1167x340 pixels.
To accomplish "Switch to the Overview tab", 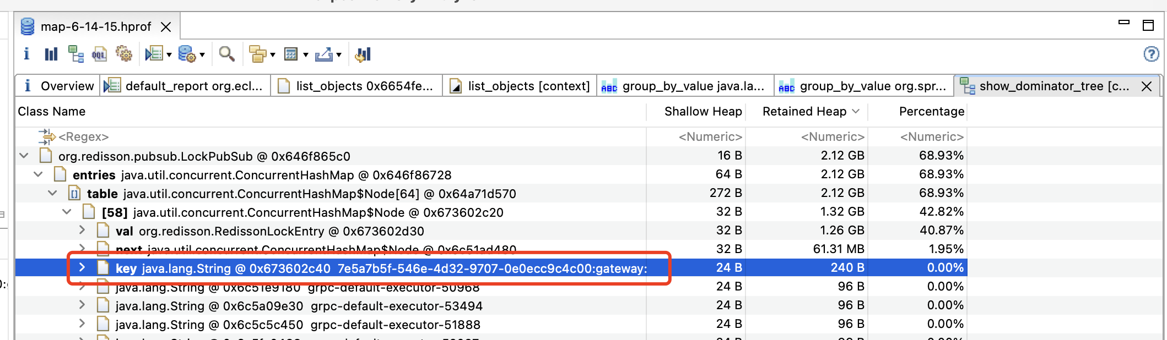I will (57, 86).
